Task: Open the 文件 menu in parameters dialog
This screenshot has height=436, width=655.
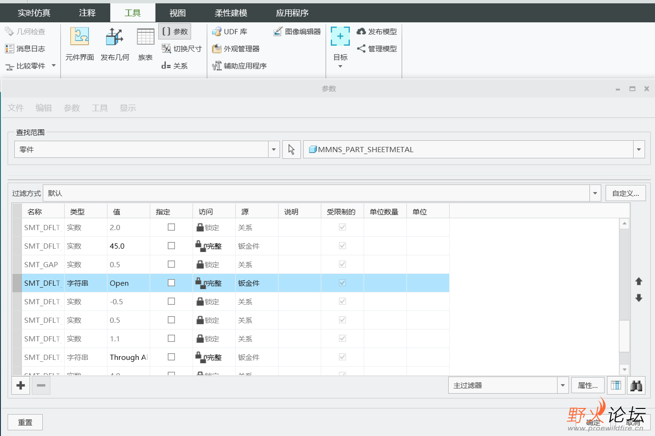Action: pyautogui.click(x=16, y=108)
